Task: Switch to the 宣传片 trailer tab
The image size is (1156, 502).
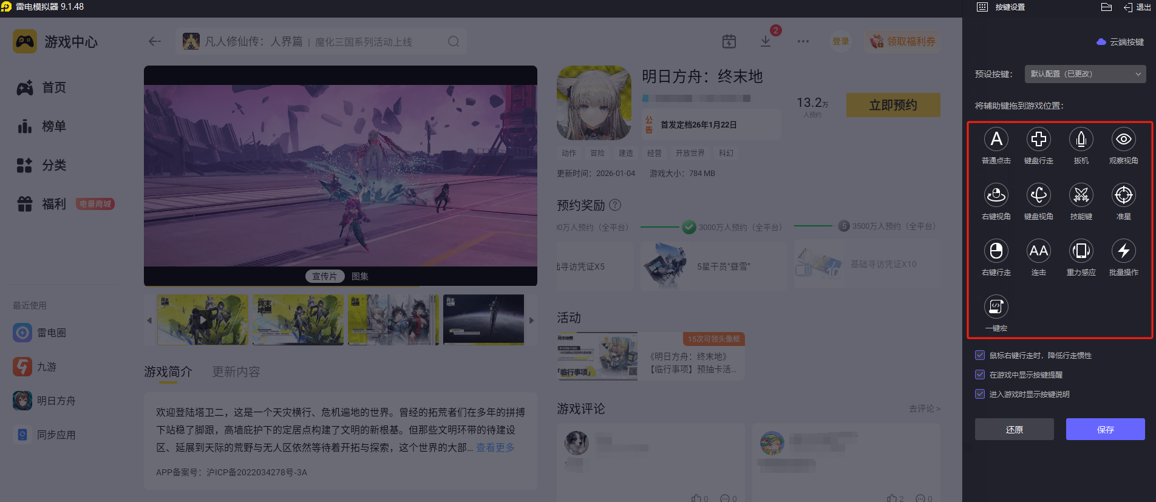Action: pyautogui.click(x=324, y=276)
